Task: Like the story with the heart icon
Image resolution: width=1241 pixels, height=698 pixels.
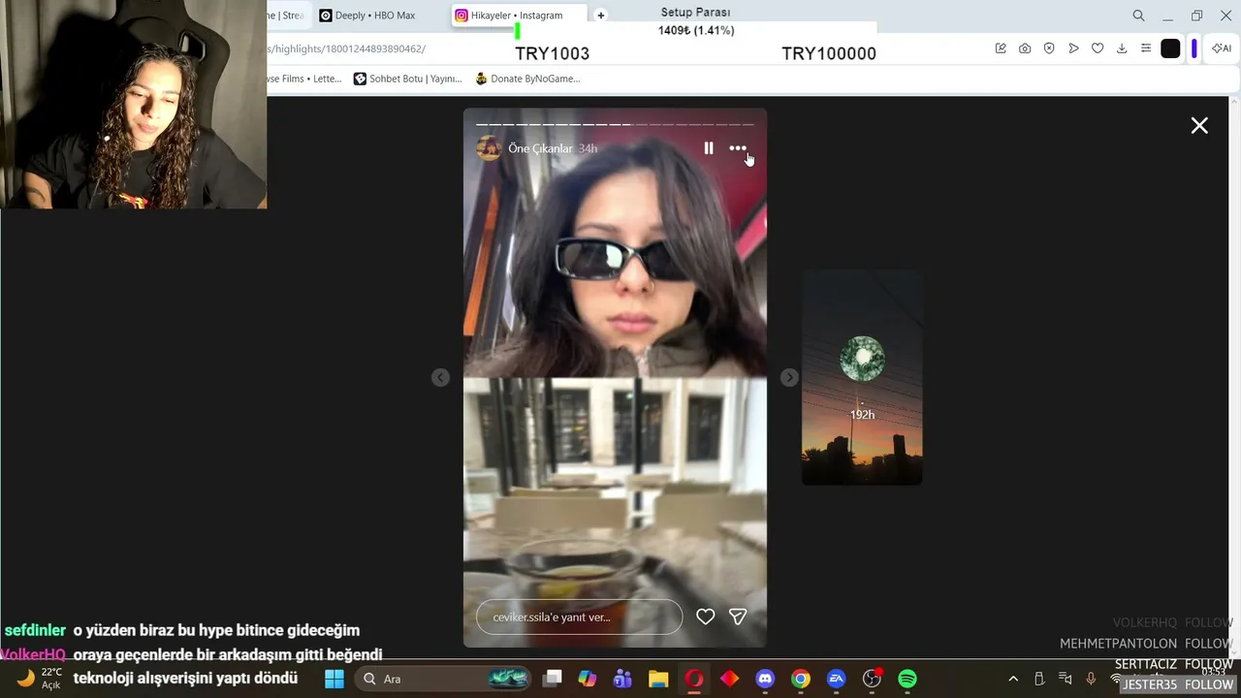Action: coord(706,617)
